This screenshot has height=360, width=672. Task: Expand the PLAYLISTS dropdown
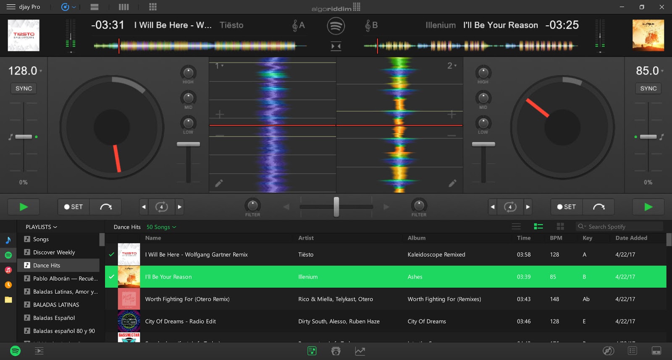(41, 227)
